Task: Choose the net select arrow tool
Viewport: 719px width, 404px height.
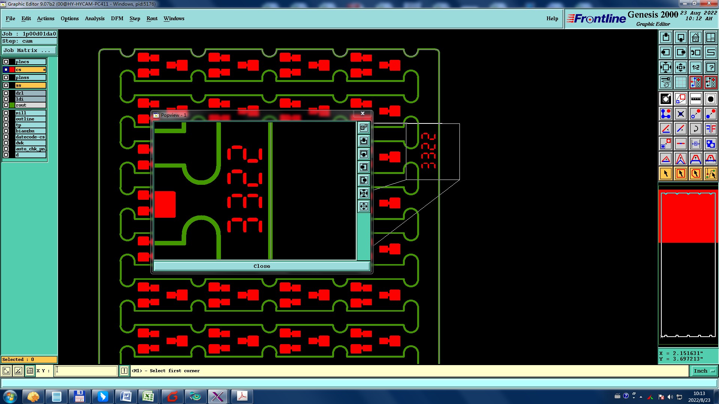Action: (711, 174)
